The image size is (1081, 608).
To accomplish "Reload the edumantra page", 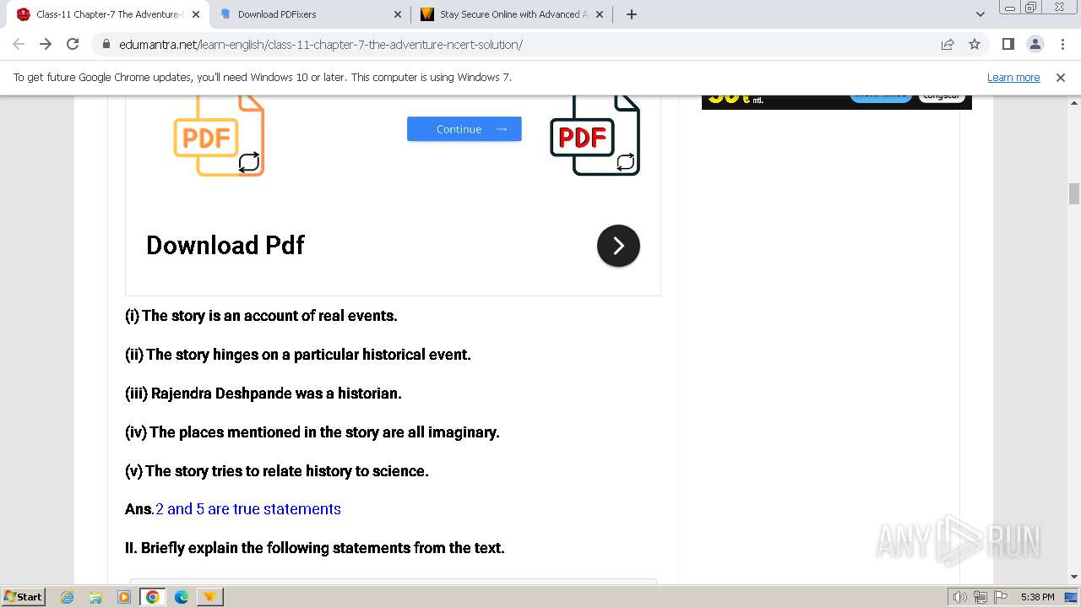I will coord(73,44).
